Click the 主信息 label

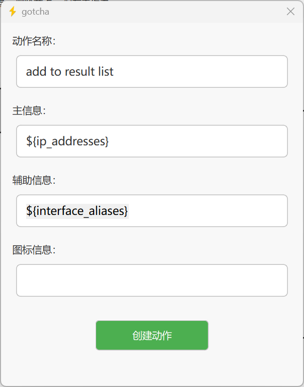tap(29, 110)
